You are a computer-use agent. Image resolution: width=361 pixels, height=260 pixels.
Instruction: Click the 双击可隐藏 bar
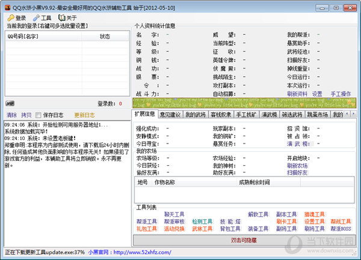pos(244,240)
